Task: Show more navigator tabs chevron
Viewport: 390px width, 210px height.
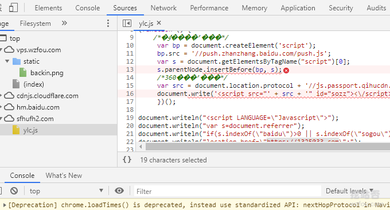Action: point(64,23)
